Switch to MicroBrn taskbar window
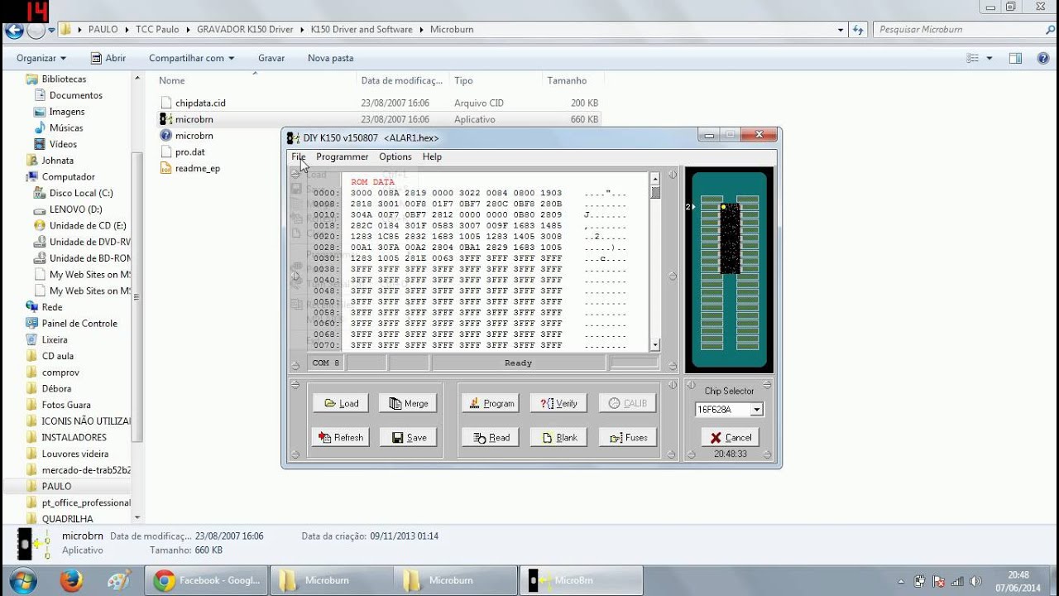 coord(581,580)
